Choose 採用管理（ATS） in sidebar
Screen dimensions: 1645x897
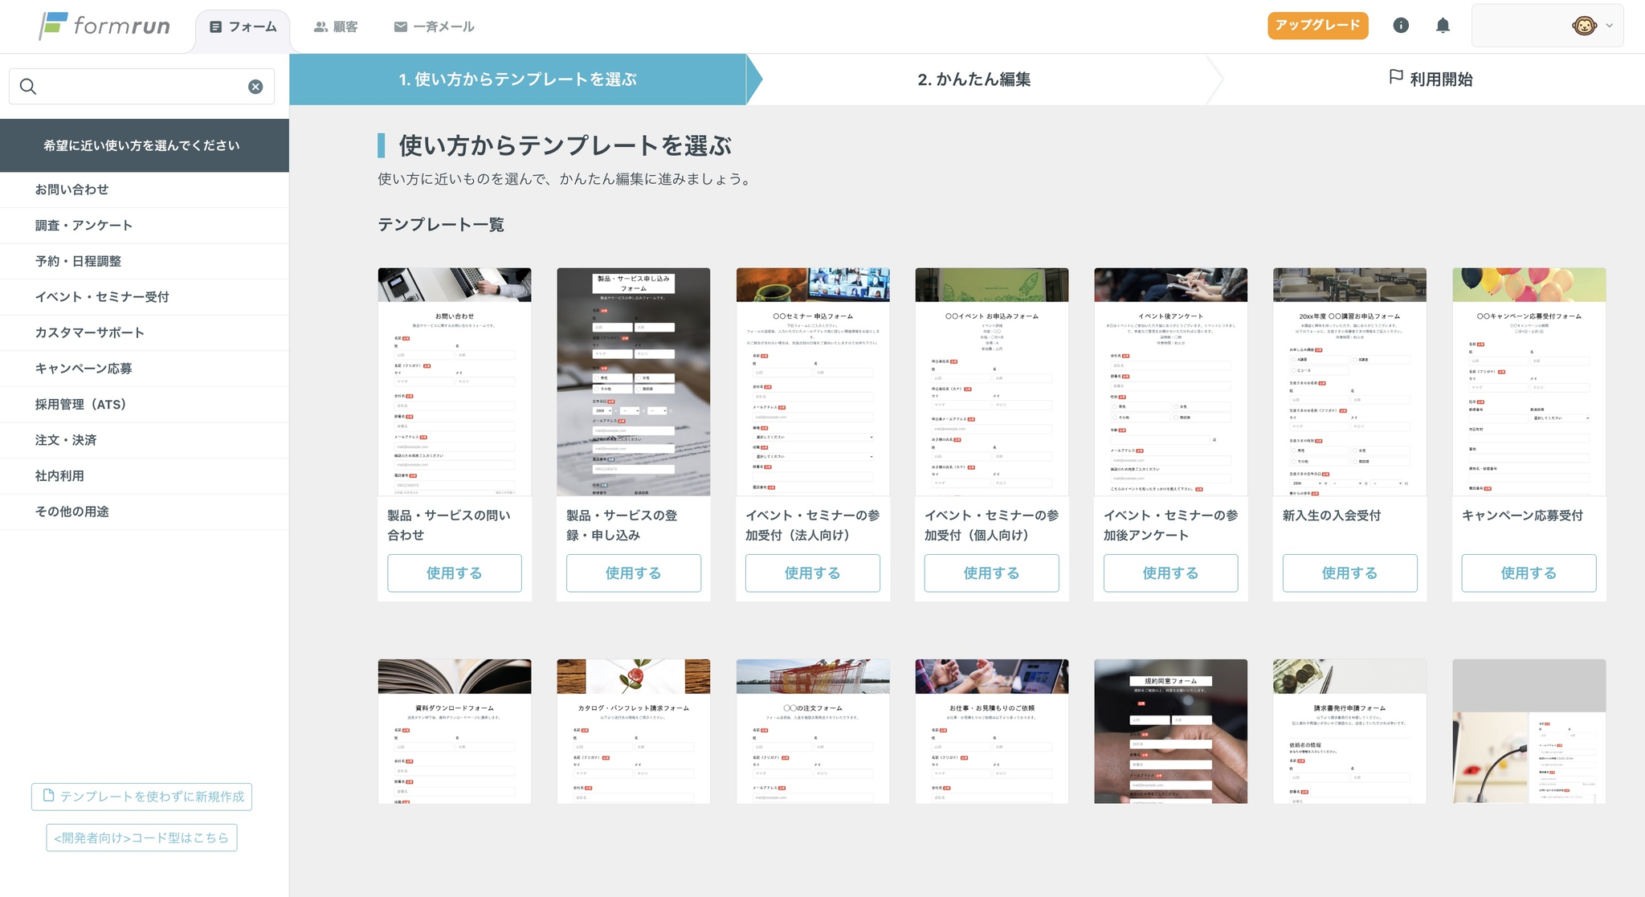pyautogui.click(x=80, y=405)
